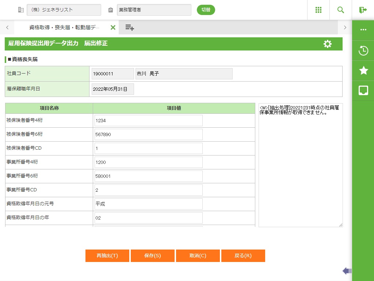The width and height of the screenshot is (374, 281).
Task: Click the 再抽出(T) button
Action: (107, 256)
